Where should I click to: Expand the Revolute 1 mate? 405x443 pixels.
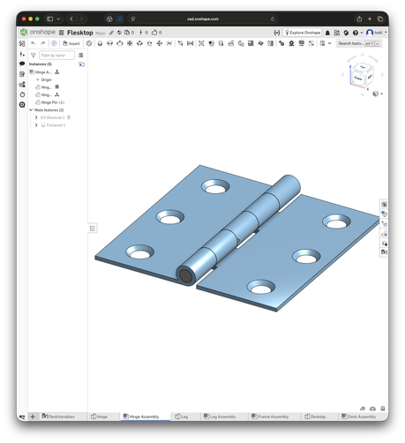36,117
